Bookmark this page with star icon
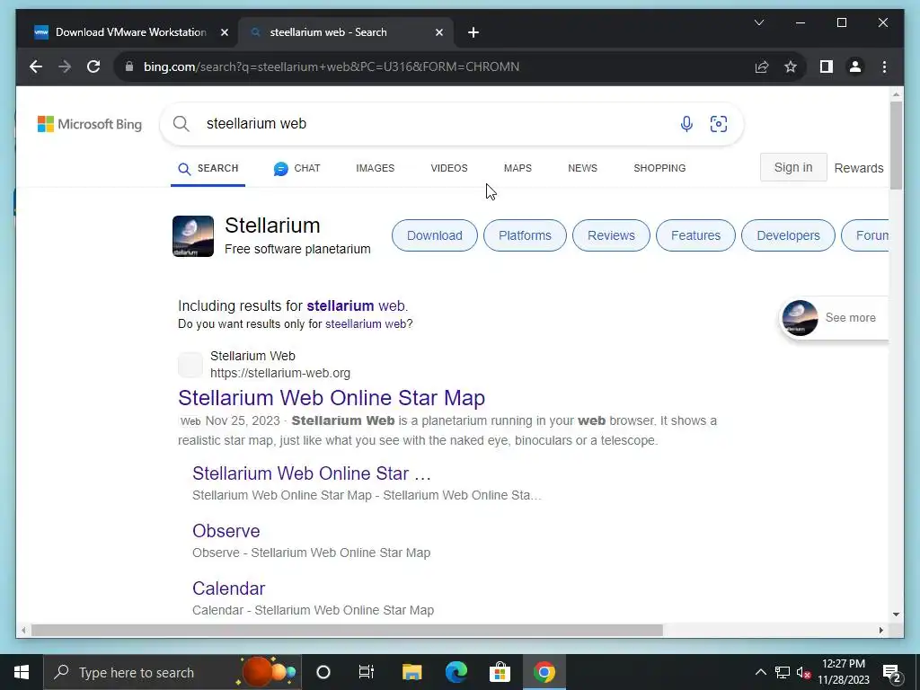The image size is (920, 690). (x=791, y=66)
